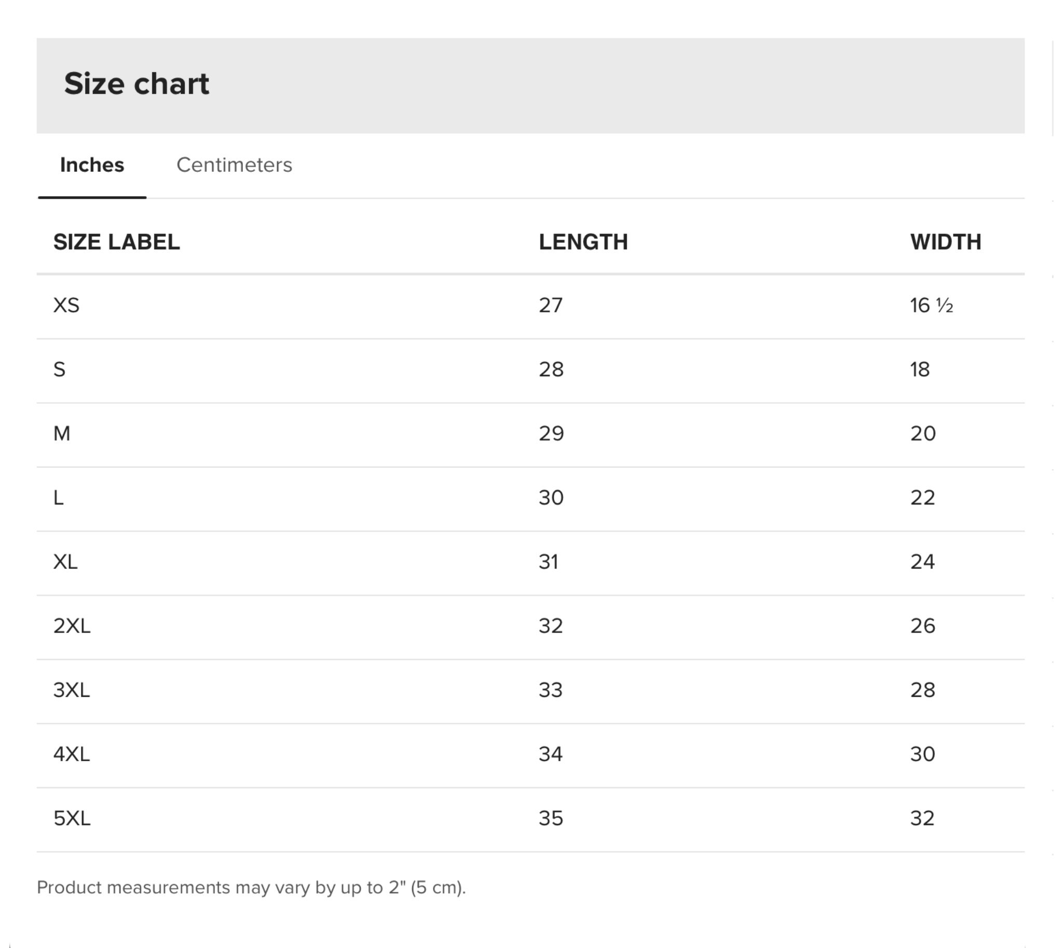This screenshot has width=1063, height=948.
Task: Select the XS size row label
Action: (x=66, y=305)
